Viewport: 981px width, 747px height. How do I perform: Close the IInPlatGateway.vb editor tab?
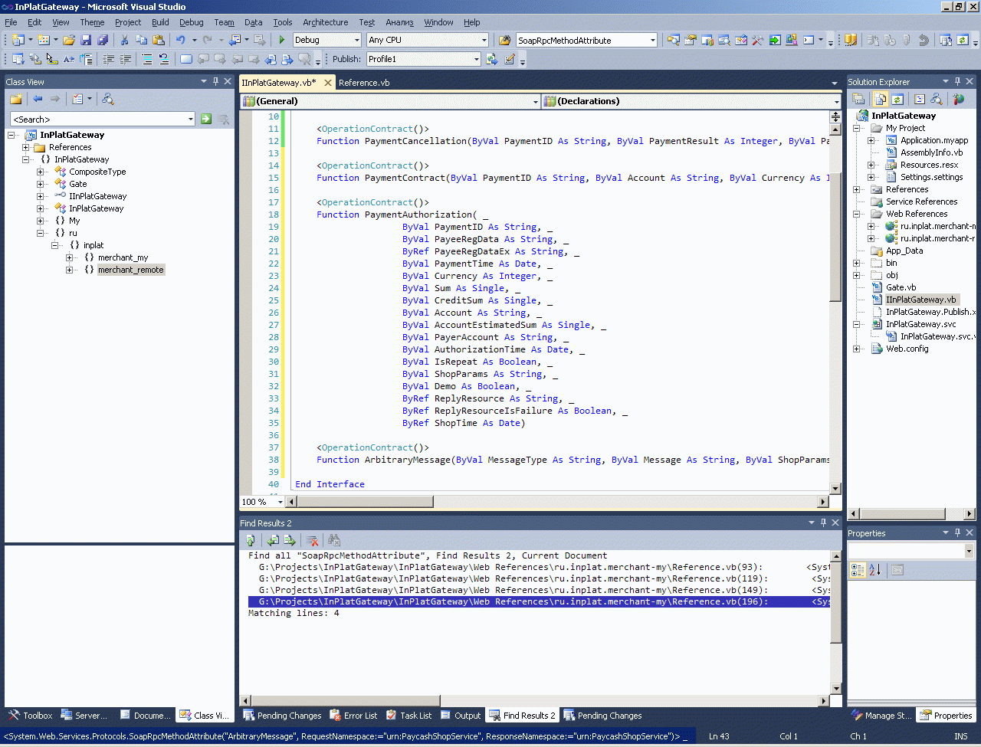[328, 83]
